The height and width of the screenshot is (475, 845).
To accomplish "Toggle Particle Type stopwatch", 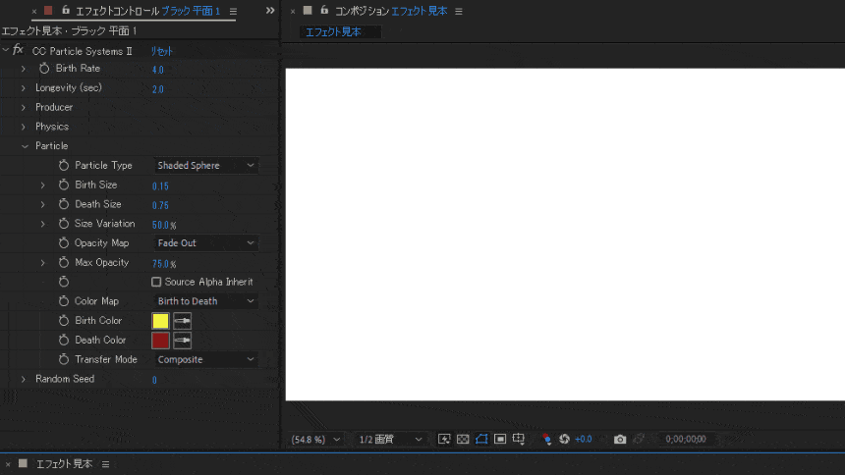I will coord(64,165).
